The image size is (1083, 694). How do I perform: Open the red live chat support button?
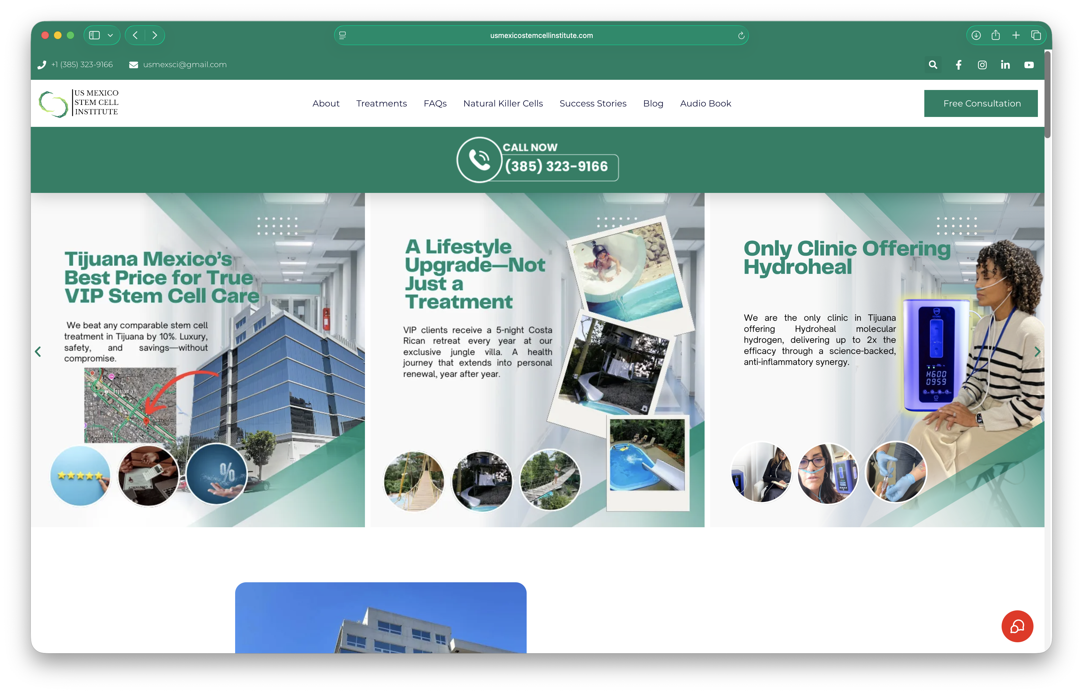[x=1017, y=626]
